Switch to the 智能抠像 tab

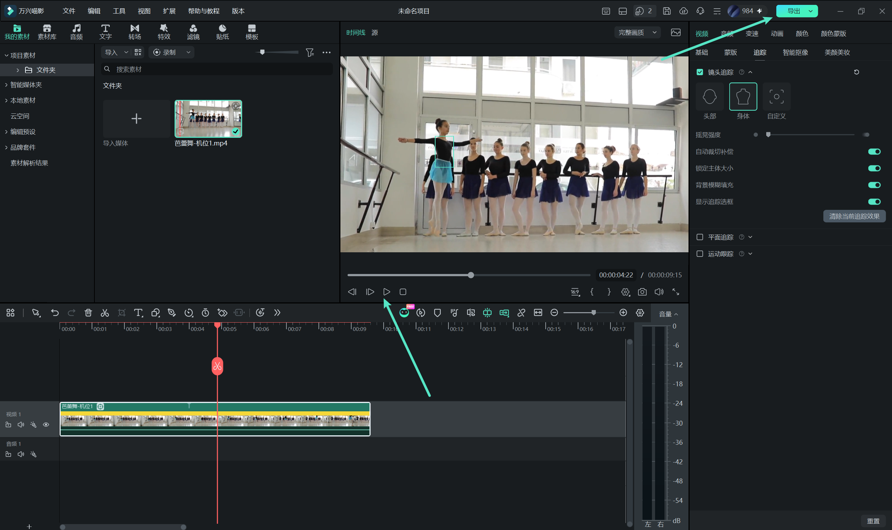click(x=795, y=53)
